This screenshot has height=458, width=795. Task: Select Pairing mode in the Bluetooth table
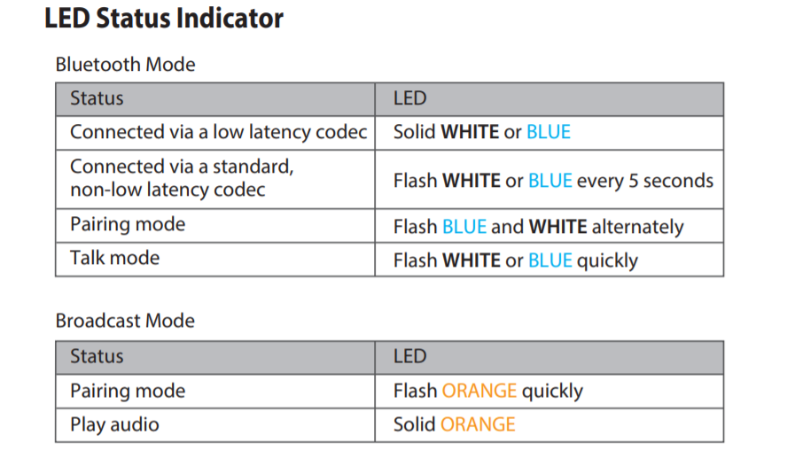point(128,225)
